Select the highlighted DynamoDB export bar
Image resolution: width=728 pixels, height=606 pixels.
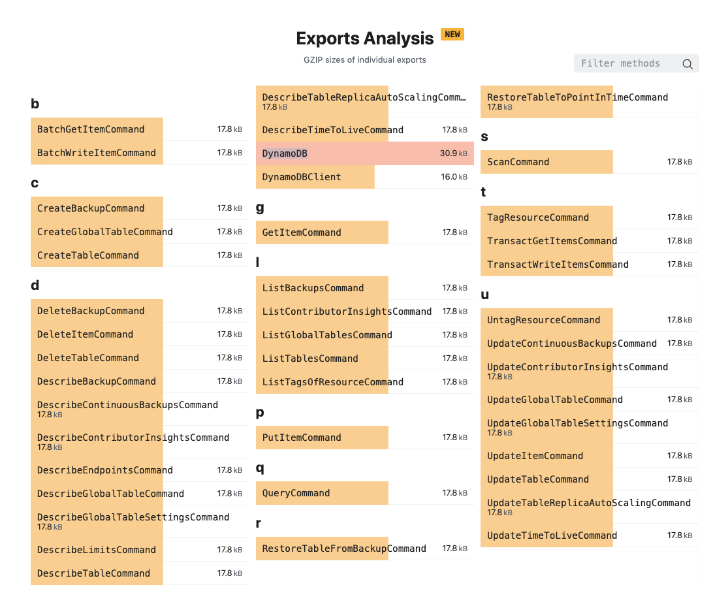point(326,153)
